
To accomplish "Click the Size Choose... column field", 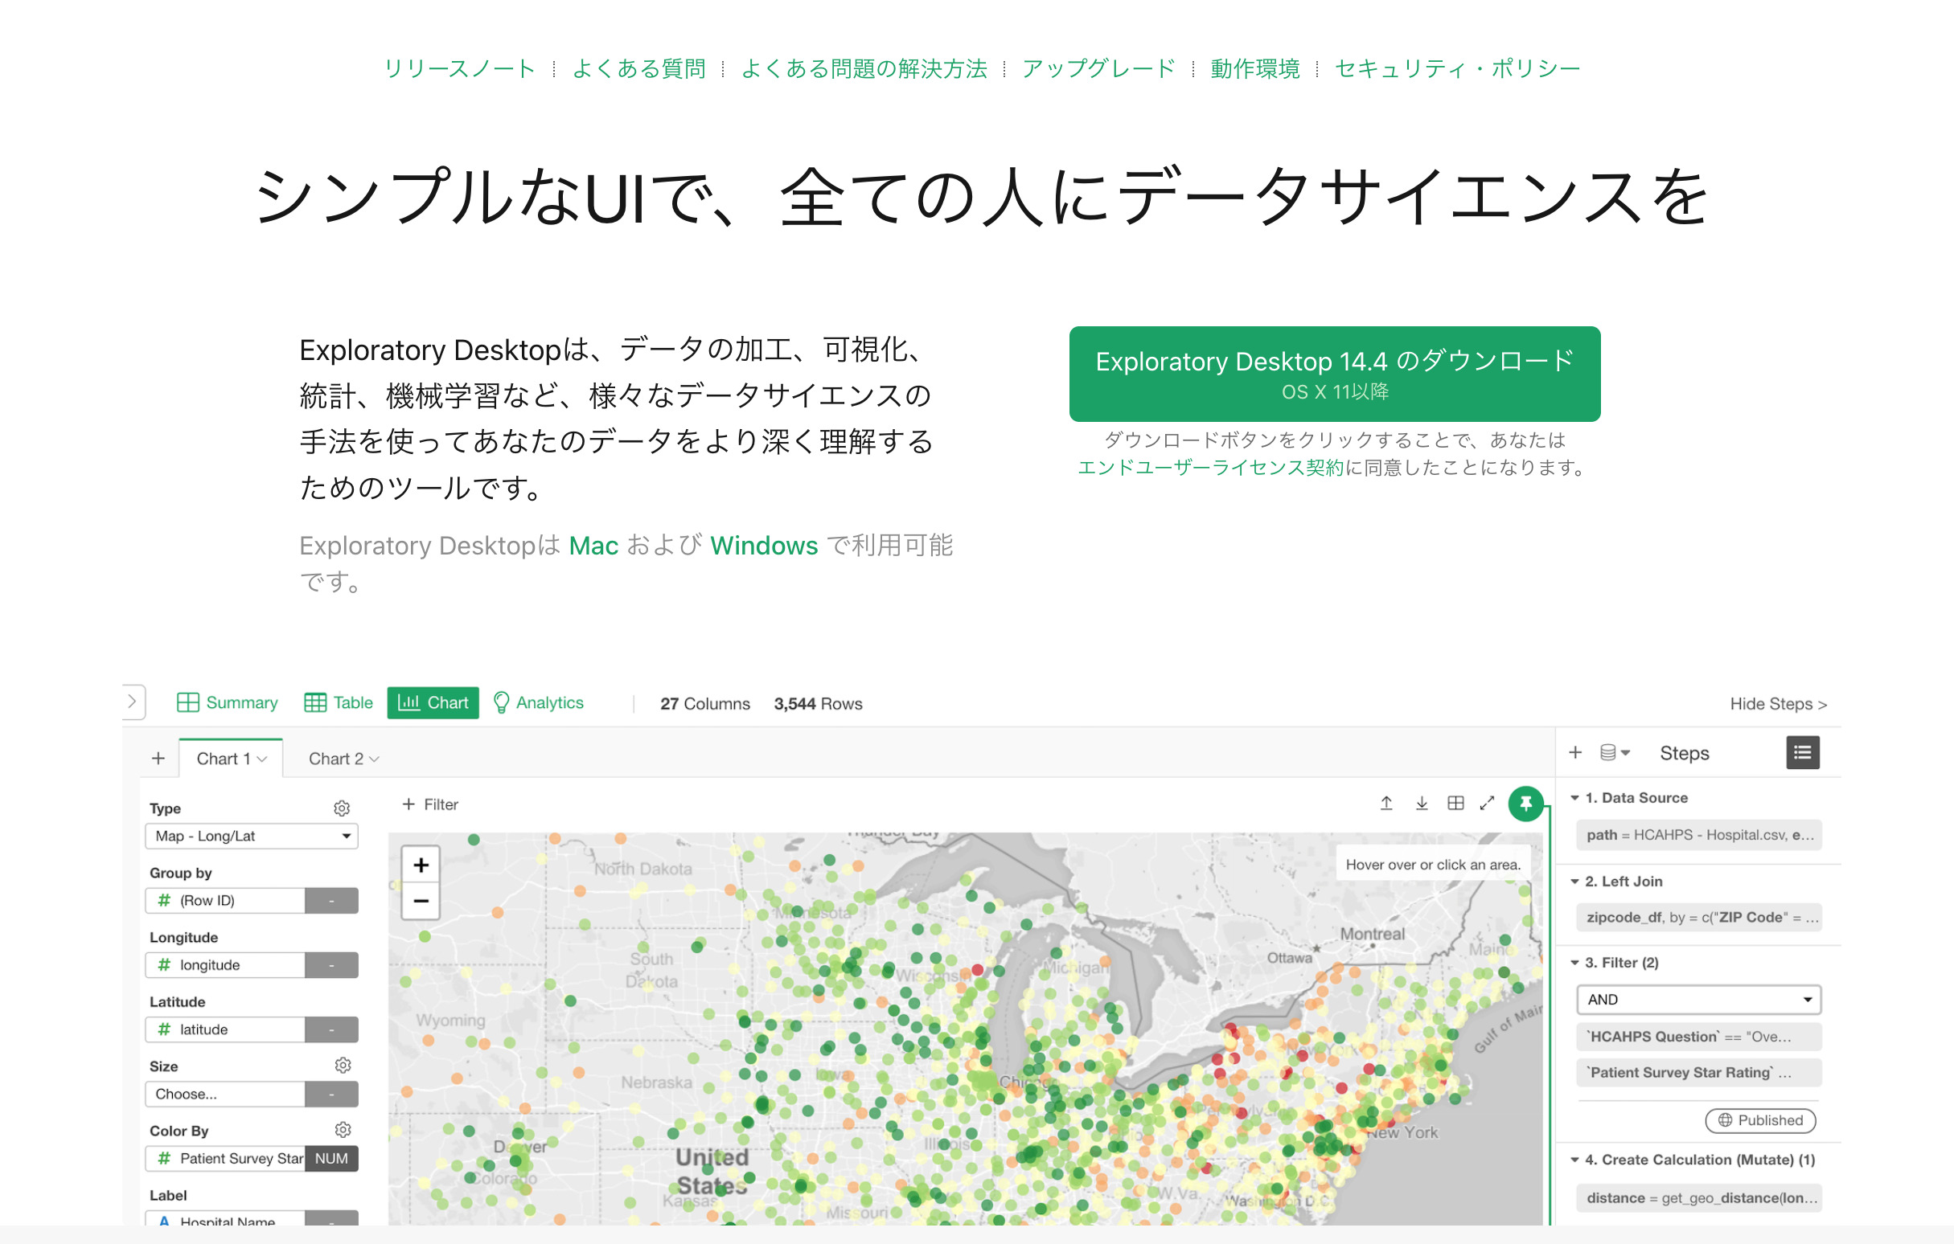I will coord(225,1094).
